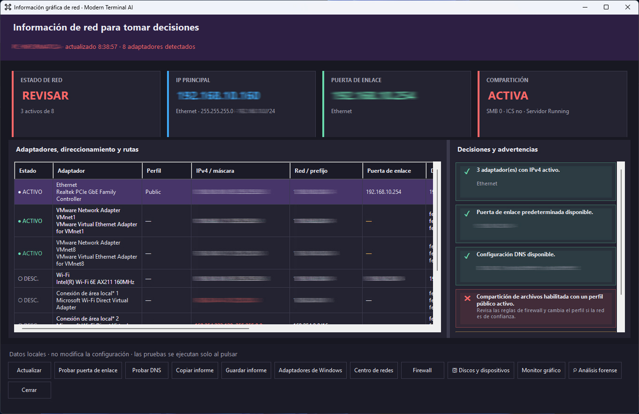Click 'SMB 0 · ICS no · Servidor Running' text
This screenshot has height=414, width=639.
pyautogui.click(x=528, y=111)
